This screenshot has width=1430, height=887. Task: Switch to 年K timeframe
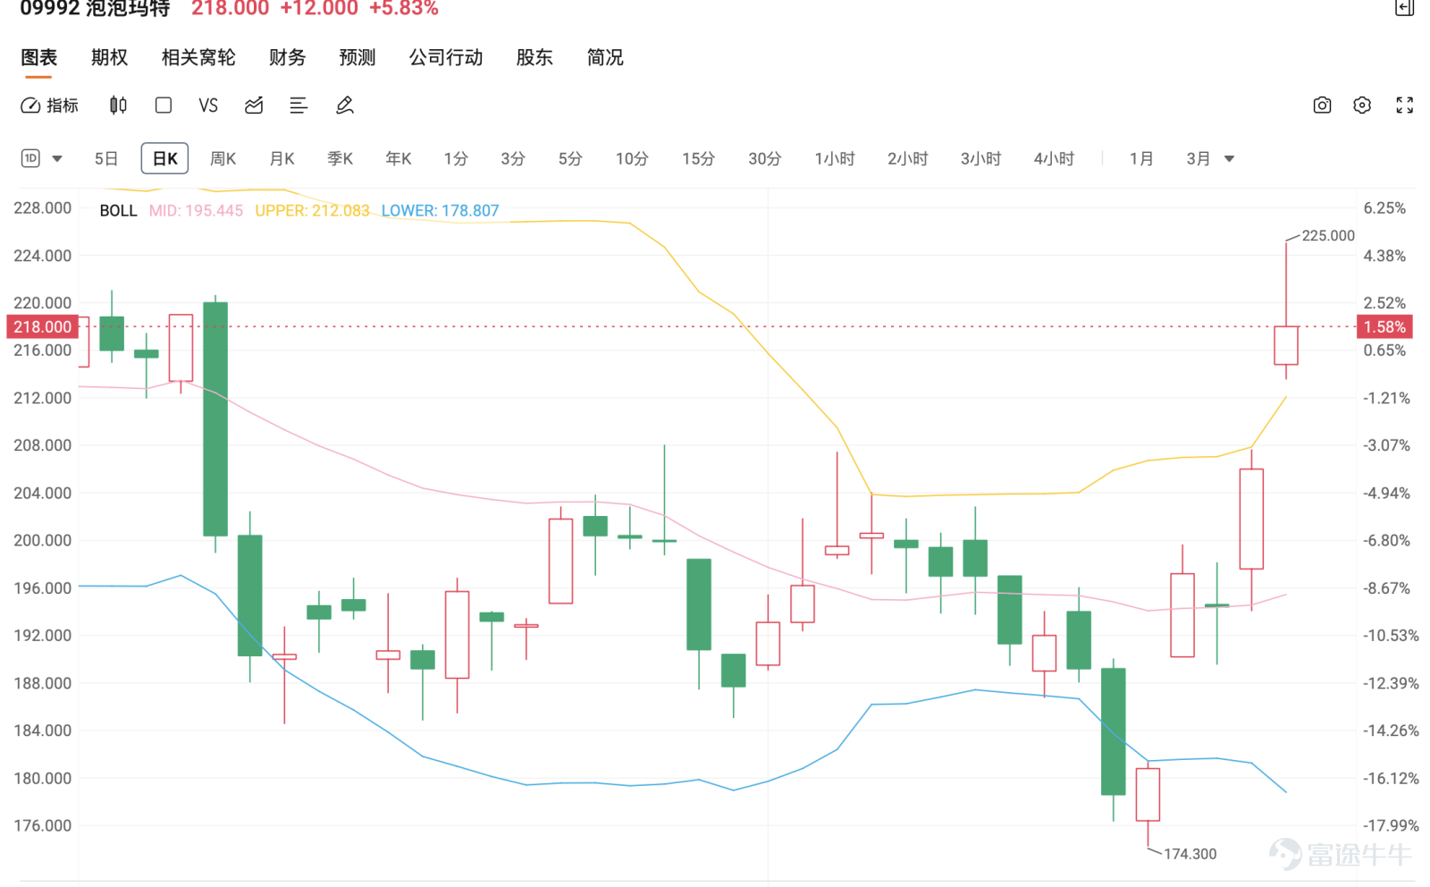click(398, 158)
